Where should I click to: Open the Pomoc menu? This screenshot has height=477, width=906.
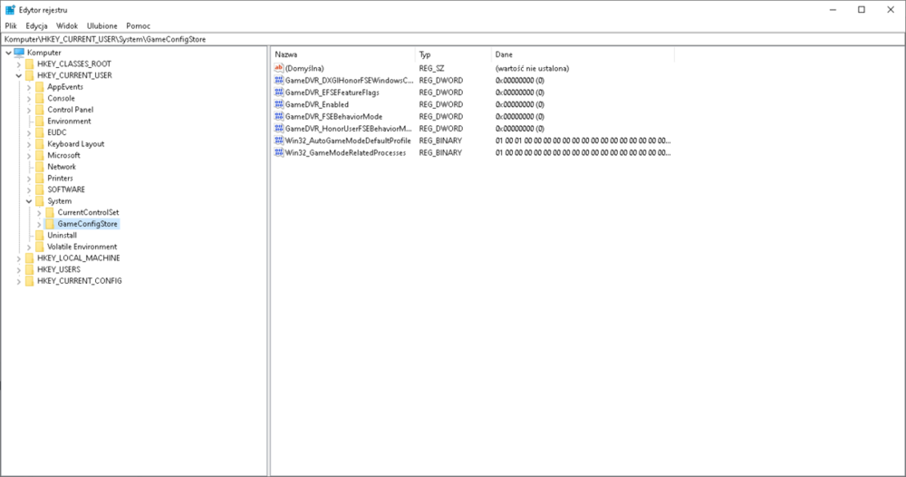click(x=138, y=26)
